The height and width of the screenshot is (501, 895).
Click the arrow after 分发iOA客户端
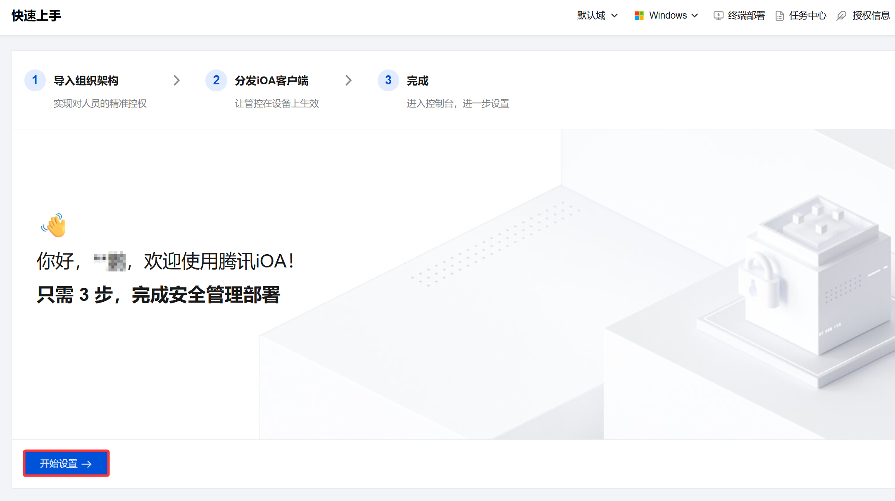(348, 80)
